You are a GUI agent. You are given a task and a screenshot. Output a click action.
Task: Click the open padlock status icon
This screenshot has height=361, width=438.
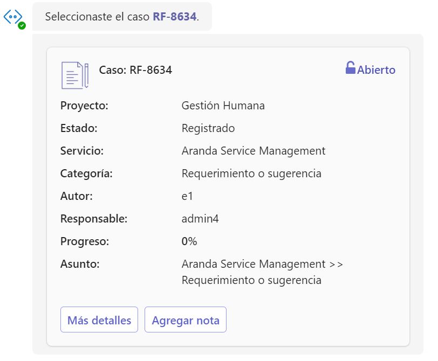tap(350, 68)
